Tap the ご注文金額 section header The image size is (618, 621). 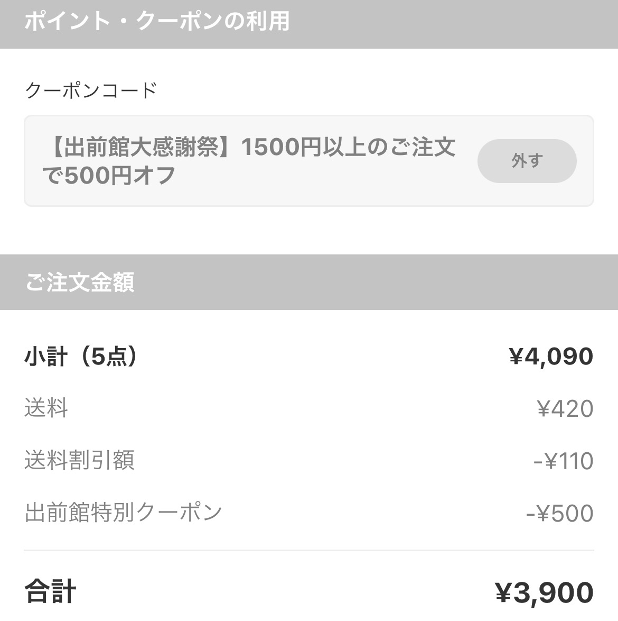coord(309,282)
